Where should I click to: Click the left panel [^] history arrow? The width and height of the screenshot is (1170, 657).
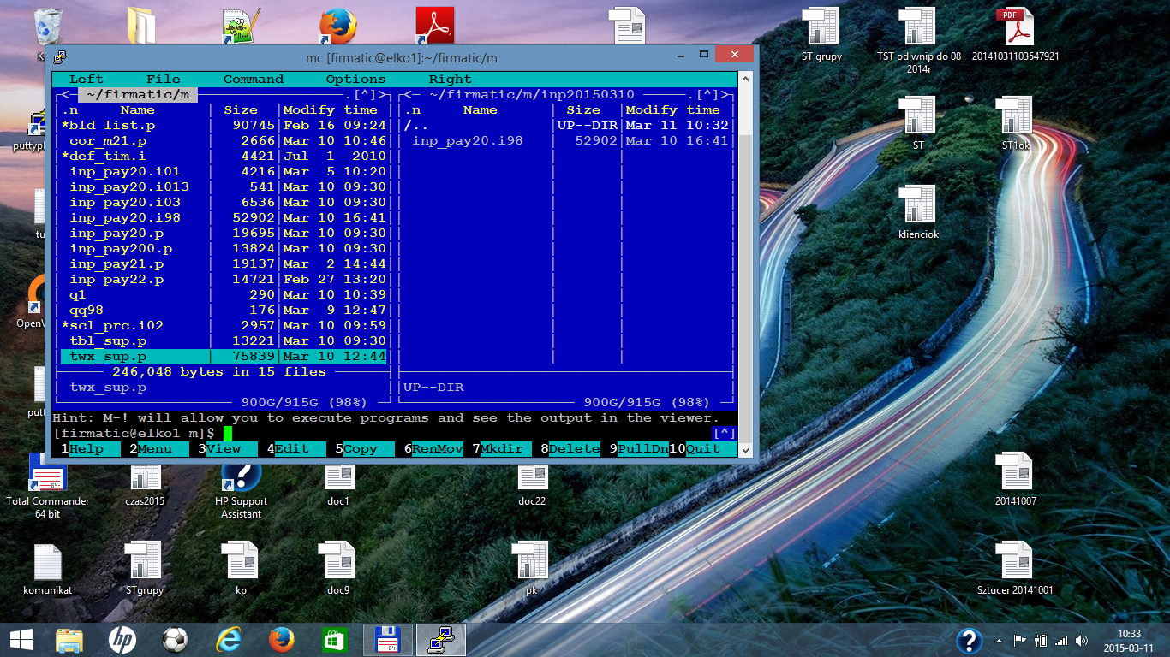[x=364, y=94]
